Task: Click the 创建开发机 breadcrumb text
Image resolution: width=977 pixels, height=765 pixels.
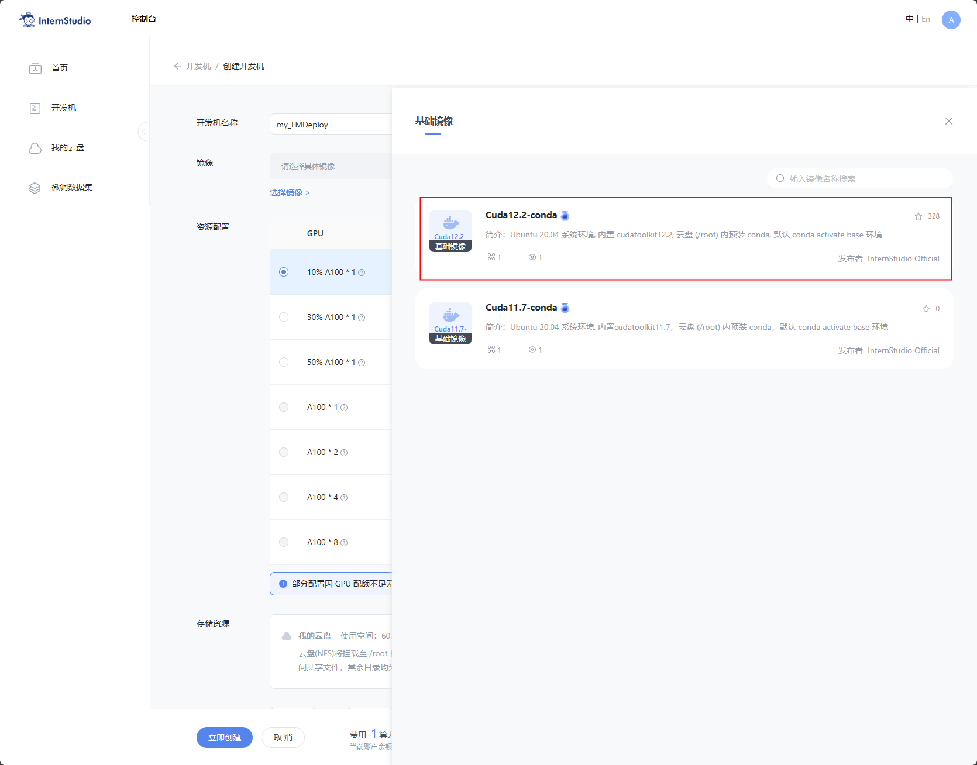Action: tap(244, 66)
